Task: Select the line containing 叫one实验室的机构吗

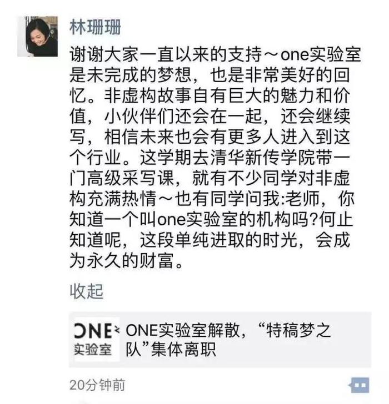Action: coord(211,220)
